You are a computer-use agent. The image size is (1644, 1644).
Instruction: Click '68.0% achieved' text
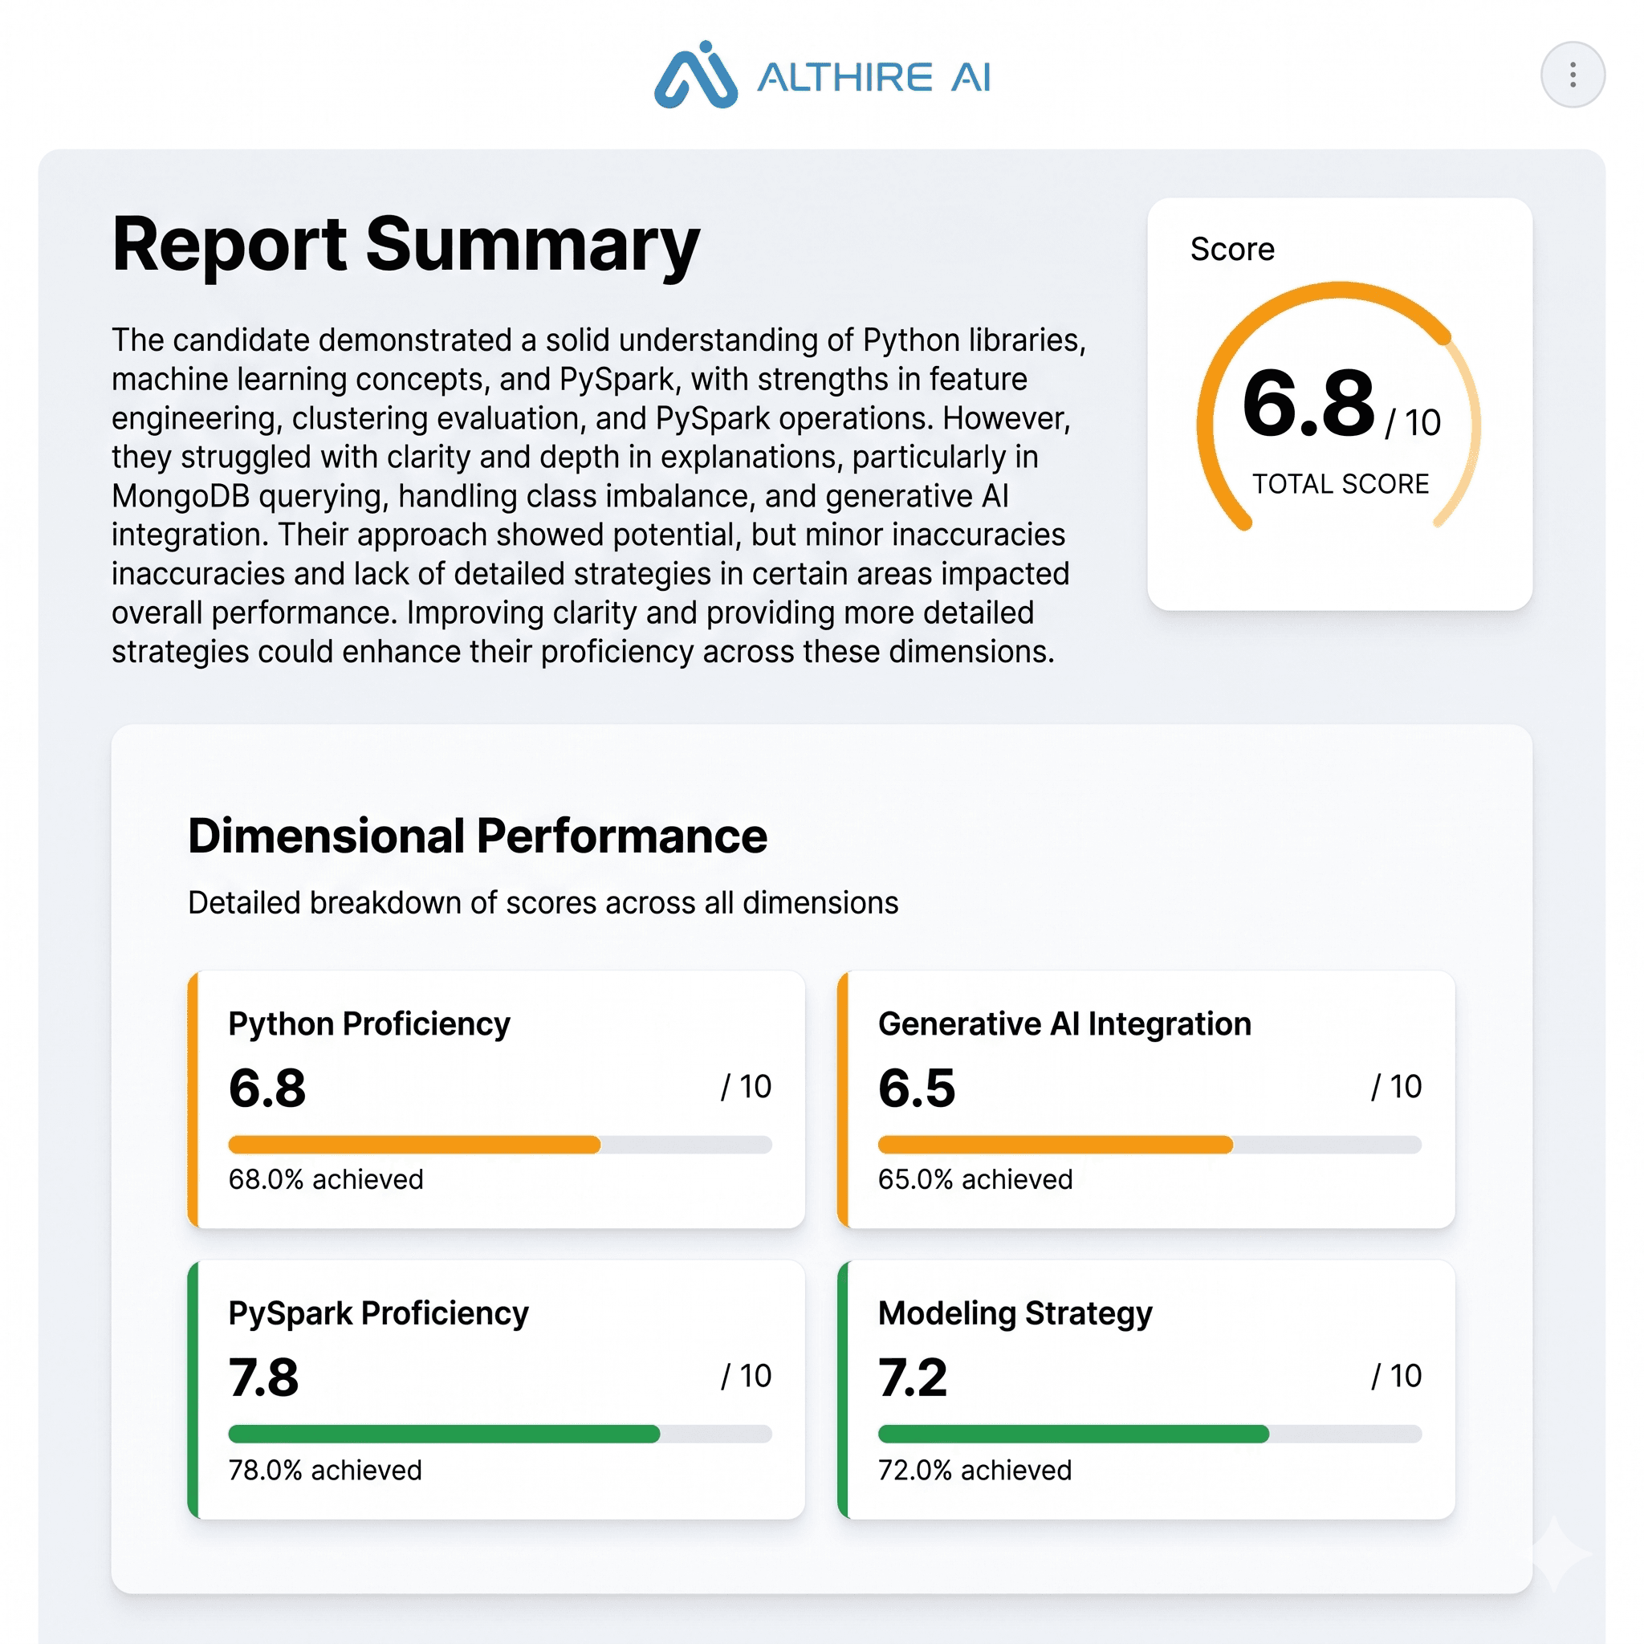[x=326, y=1179]
